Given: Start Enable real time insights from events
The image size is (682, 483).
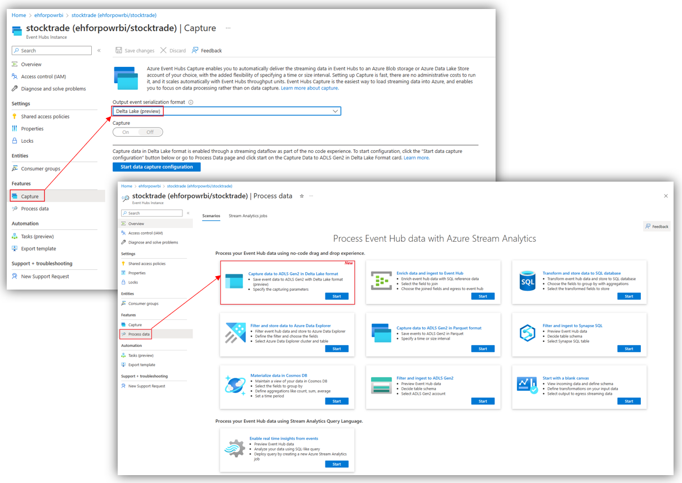Looking at the screenshot, I should coord(337,464).
